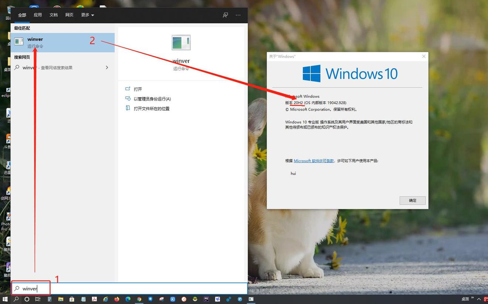Launch Google Chrome from the taskbar
The height and width of the screenshot is (304, 488).
[x=139, y=299]
